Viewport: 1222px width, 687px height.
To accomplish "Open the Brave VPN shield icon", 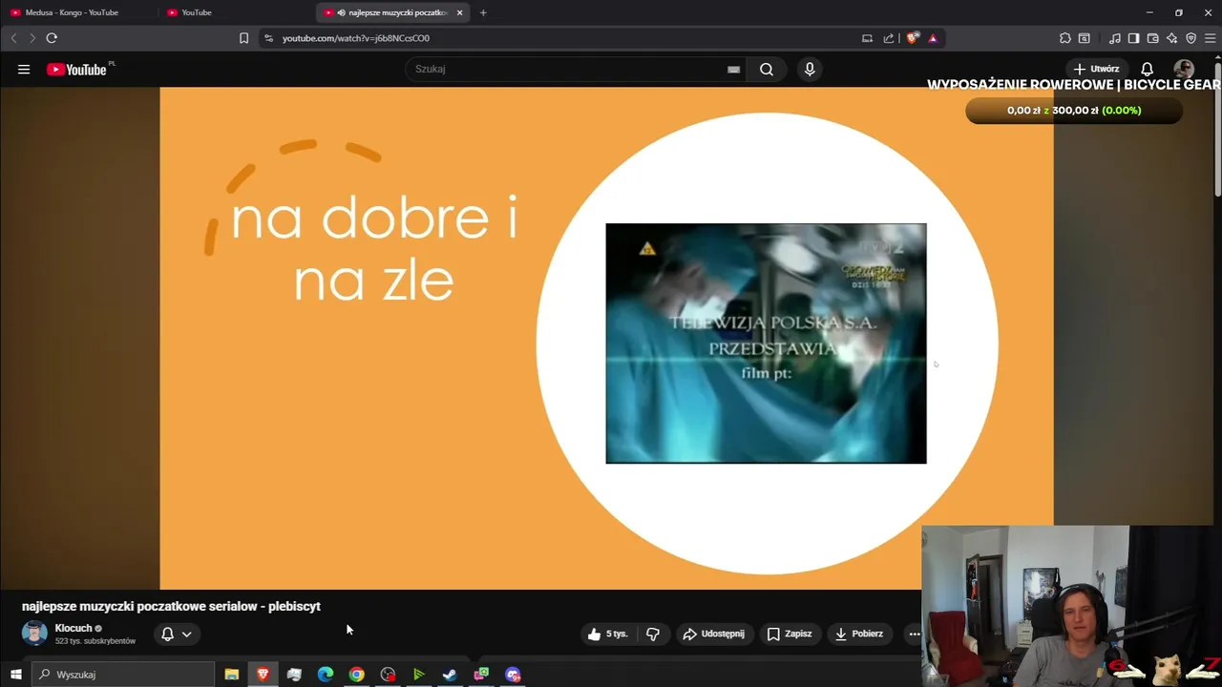I will pos(1190,38).
